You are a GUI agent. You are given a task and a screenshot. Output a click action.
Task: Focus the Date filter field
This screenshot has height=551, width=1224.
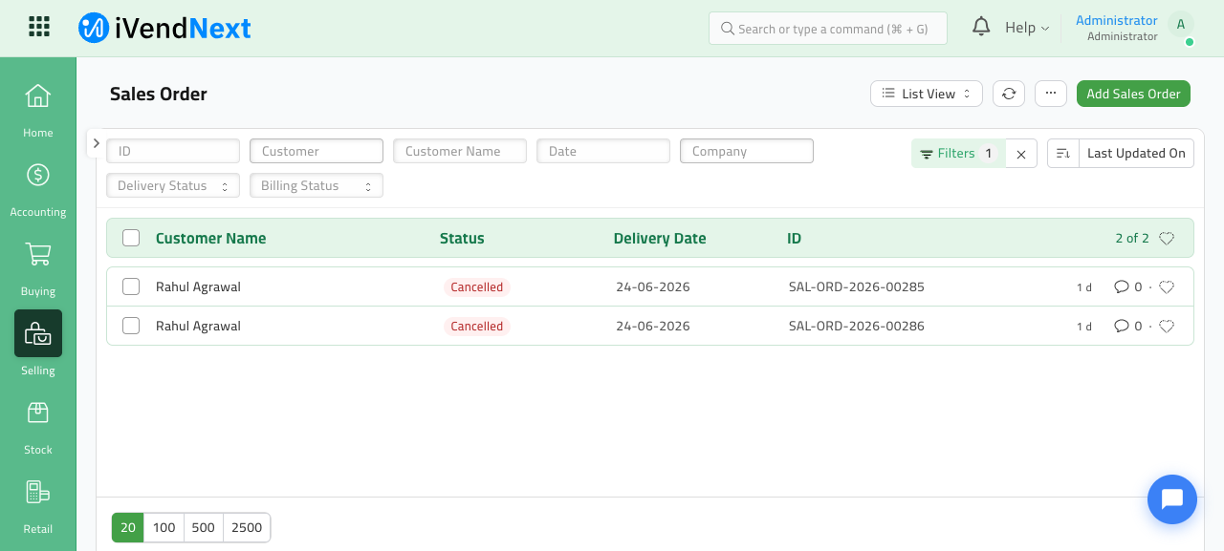[603, 151]
